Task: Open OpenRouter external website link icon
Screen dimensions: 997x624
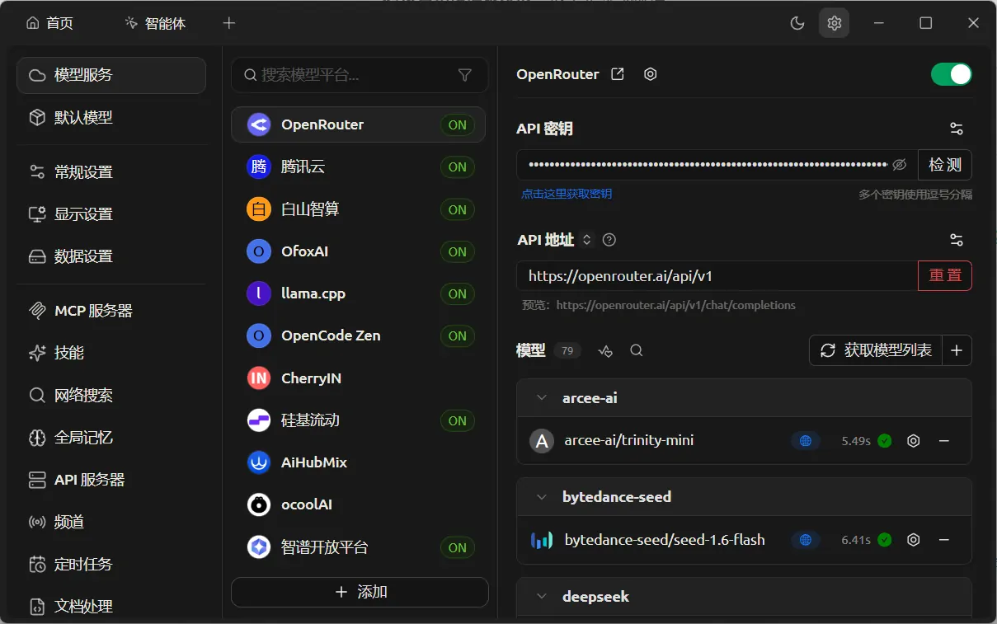Action: [617, 74]
